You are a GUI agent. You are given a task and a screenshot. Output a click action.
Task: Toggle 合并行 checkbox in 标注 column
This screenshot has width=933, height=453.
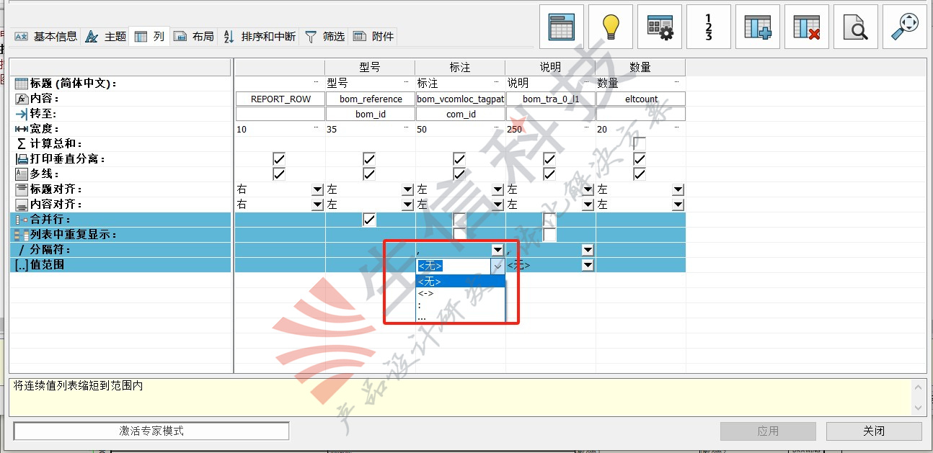pyautogui.click(x=459, y=219)
